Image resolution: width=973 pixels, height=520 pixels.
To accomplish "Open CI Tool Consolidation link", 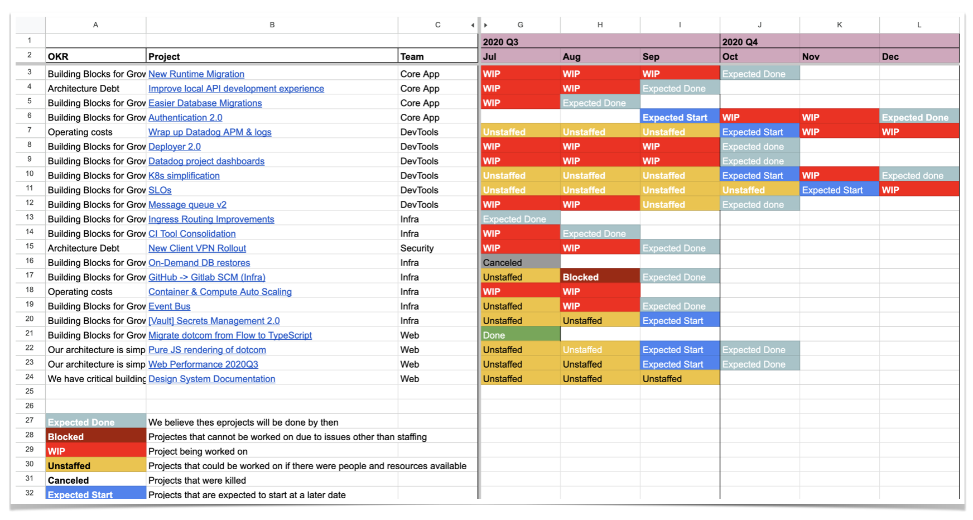I will [192, 233].
